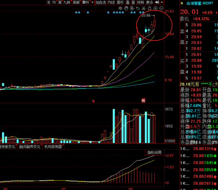Image resolution: width=218 pixels, height=190 pixels.
Task: Open the 九转 indicator menu
Action: [67, 2]
